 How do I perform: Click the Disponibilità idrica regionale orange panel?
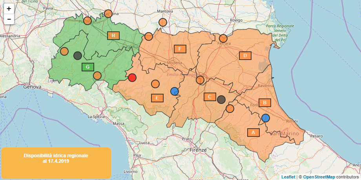coord(56,163)
